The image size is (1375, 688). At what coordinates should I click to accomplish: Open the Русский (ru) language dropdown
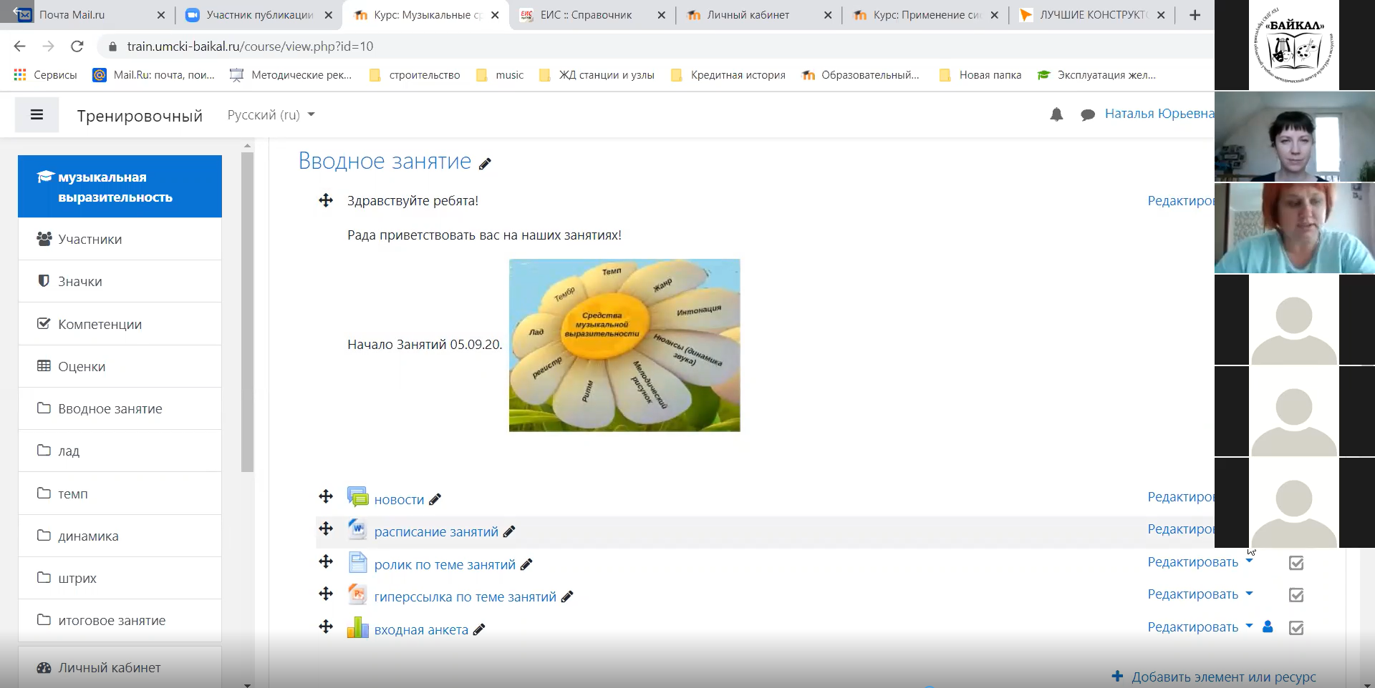click(x=271, y=115)
